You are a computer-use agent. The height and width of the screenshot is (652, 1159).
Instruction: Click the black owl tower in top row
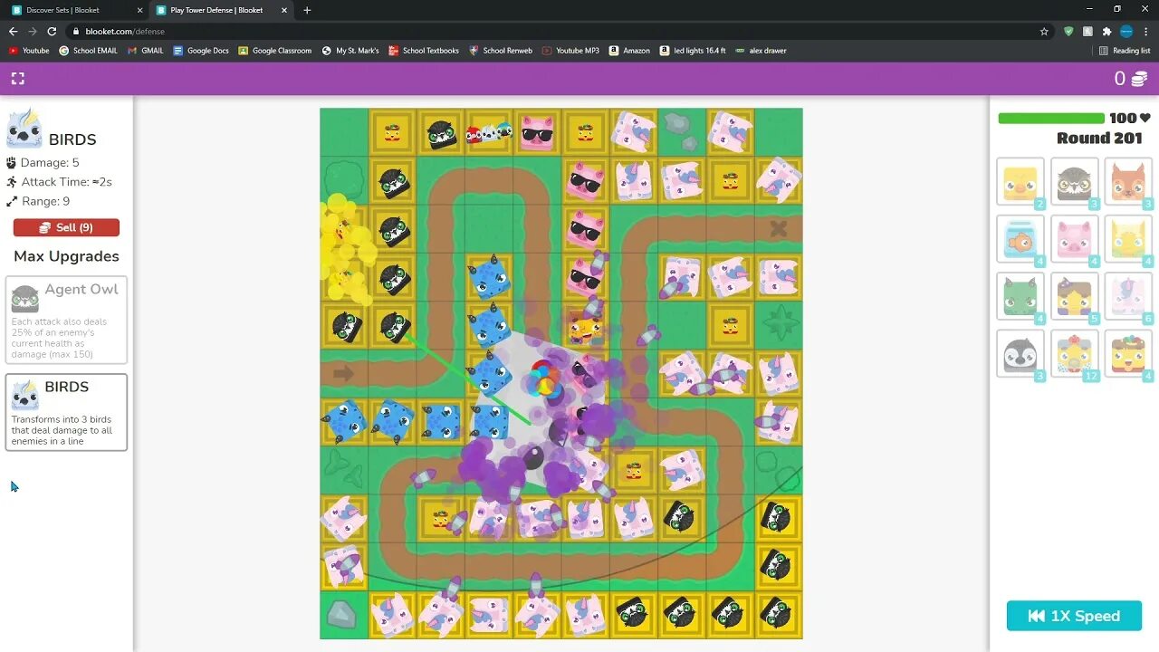click(x=441, y=133)
